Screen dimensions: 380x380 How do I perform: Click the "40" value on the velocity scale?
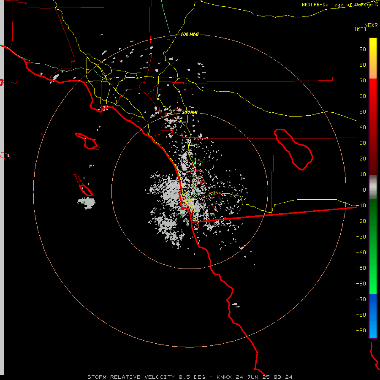[363, 127]
